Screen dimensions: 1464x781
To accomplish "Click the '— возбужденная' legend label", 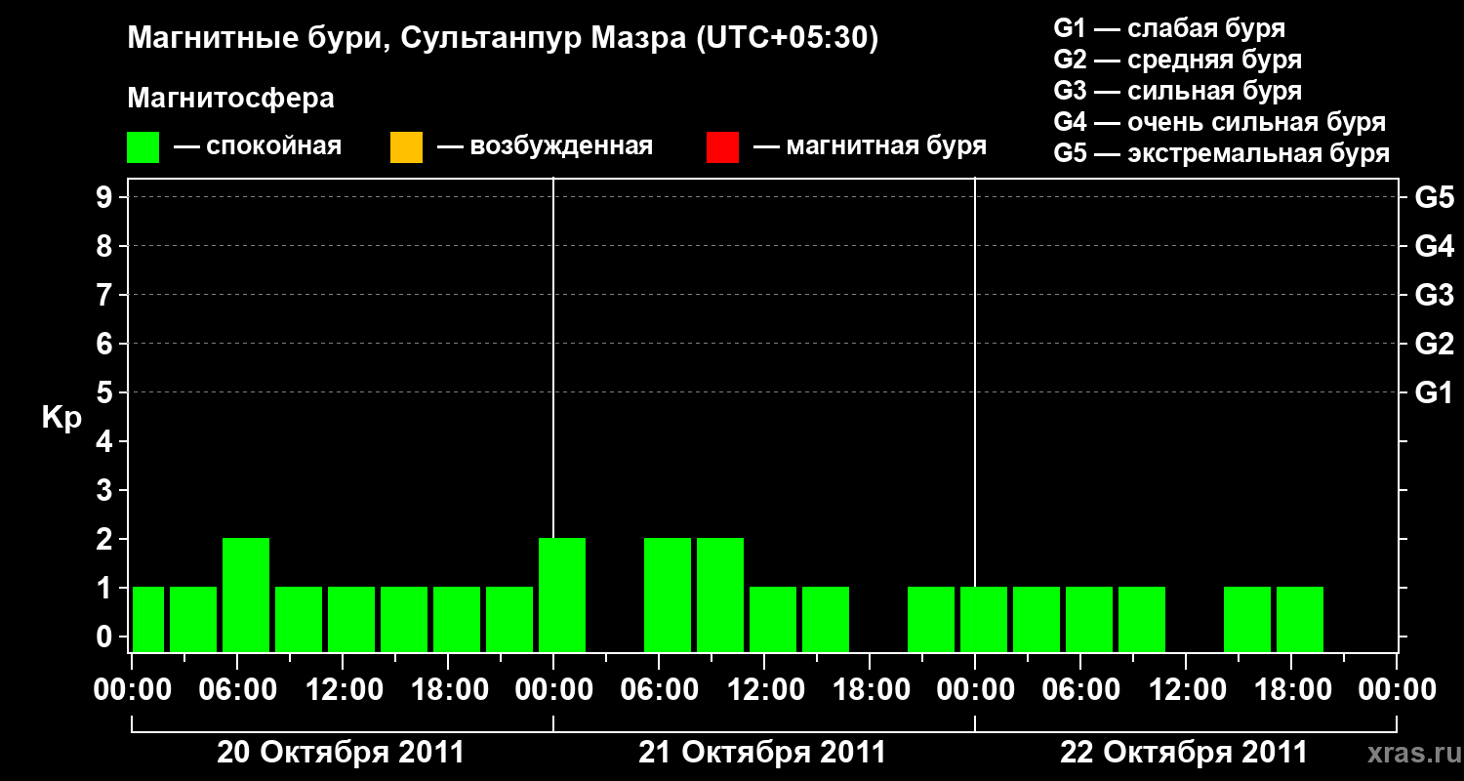I will pyautogui.click(x=545, y=147).
